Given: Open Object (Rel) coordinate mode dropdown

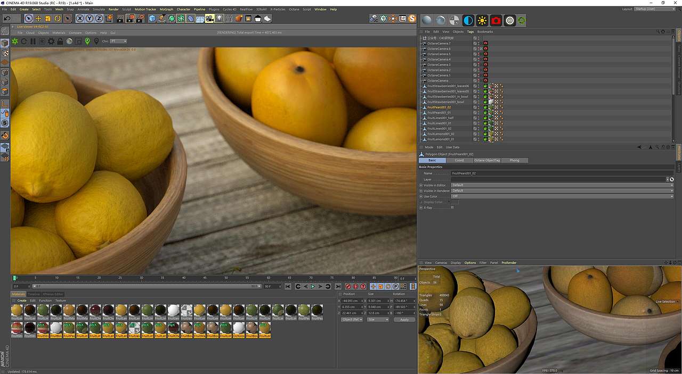Looking at the screenshot, I should tap(352, 319).
